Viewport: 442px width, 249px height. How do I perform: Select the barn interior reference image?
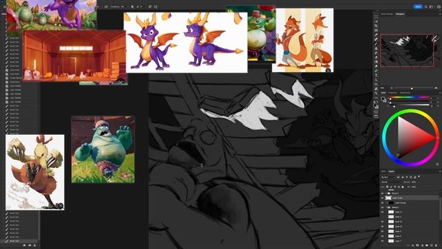pyautogui.click(x=75, y=56)
